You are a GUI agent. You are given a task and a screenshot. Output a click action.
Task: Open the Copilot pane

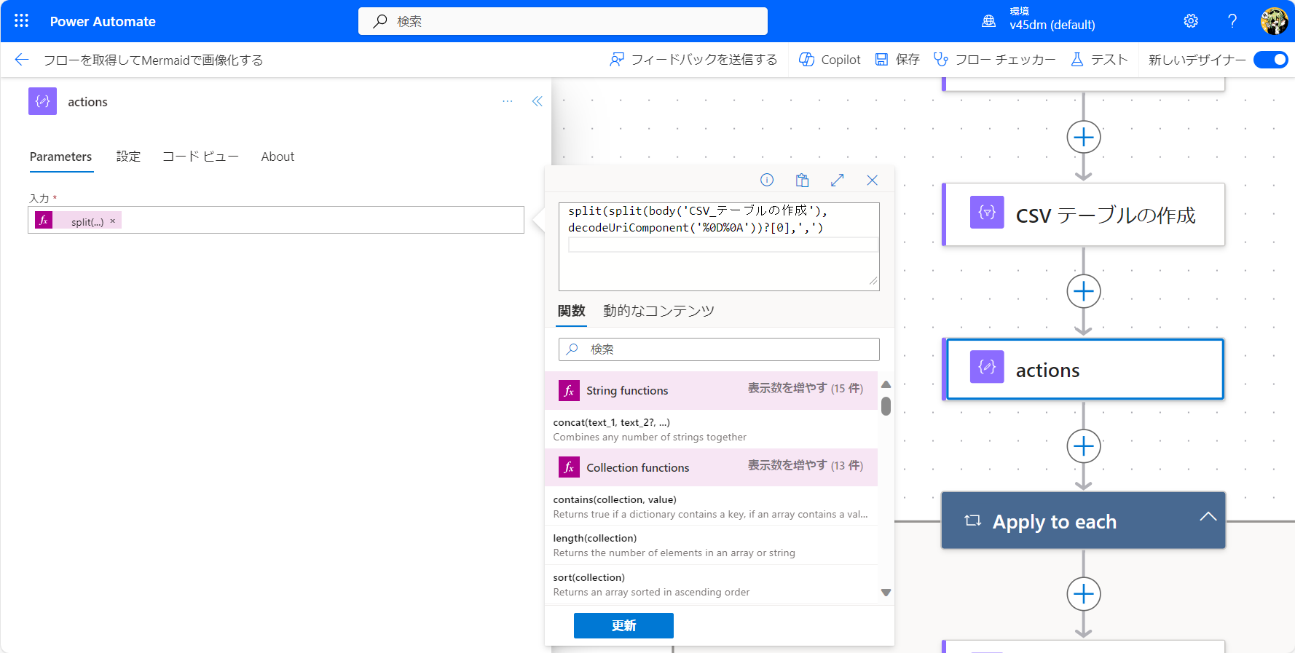(830, 60)
